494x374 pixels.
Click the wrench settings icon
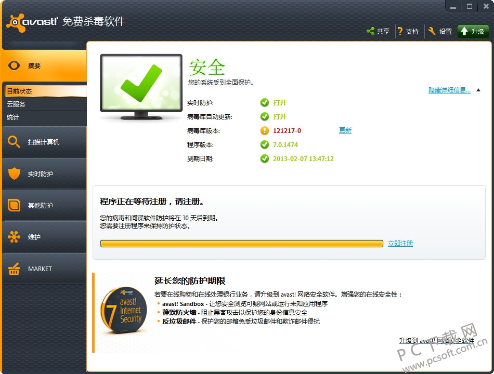click(432, 31)
